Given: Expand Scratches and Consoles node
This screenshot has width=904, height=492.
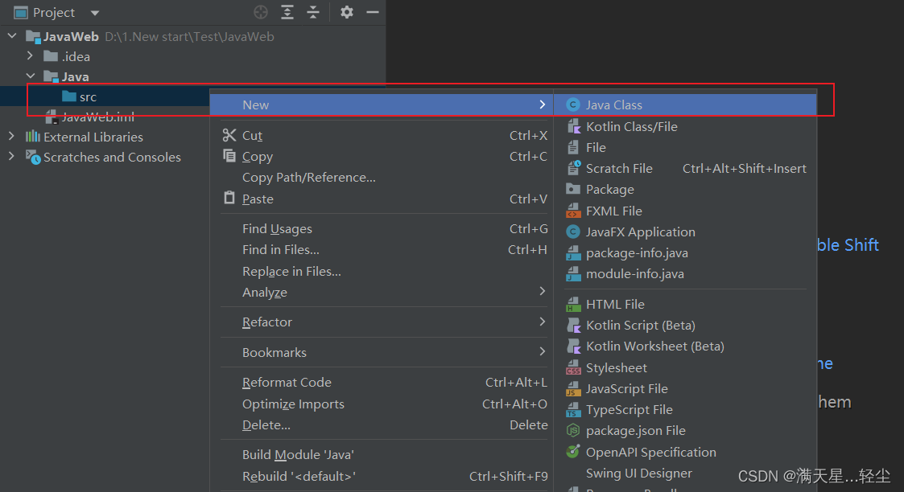Looking at the screenshot, I should 11,157.
